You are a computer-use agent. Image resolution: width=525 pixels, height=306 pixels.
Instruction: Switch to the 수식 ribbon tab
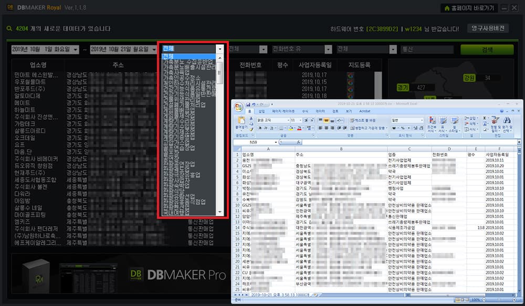305,111
